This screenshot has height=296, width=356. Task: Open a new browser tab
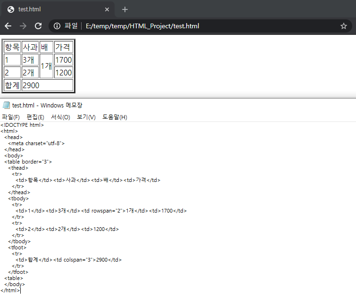click(125, 9)
